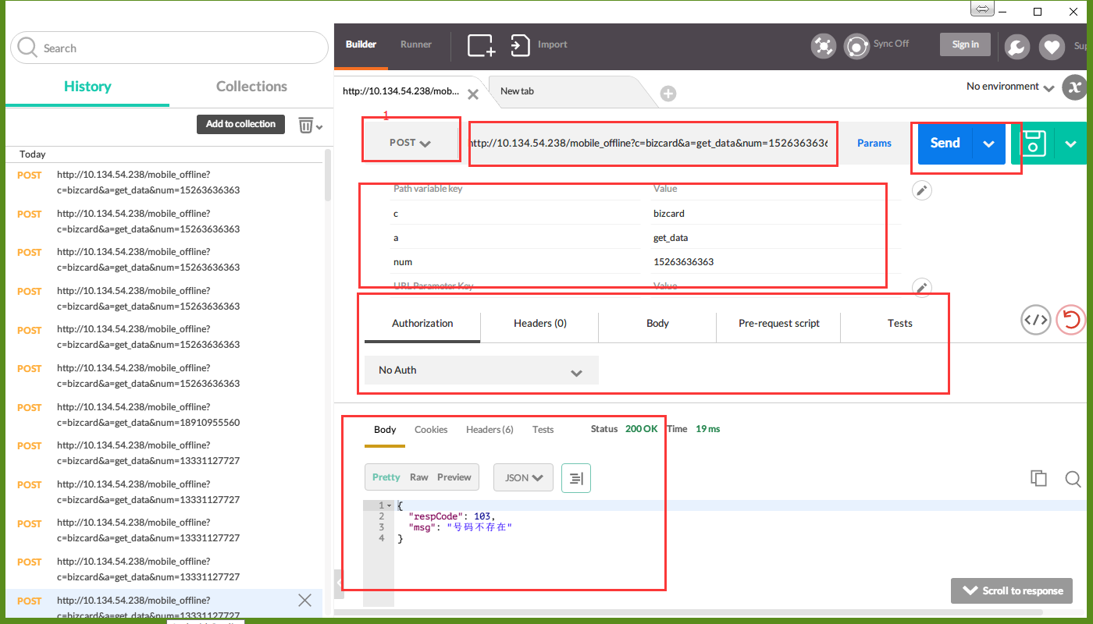
Task: Expand the save options dropdown arrow
Action: [1070, 144]
